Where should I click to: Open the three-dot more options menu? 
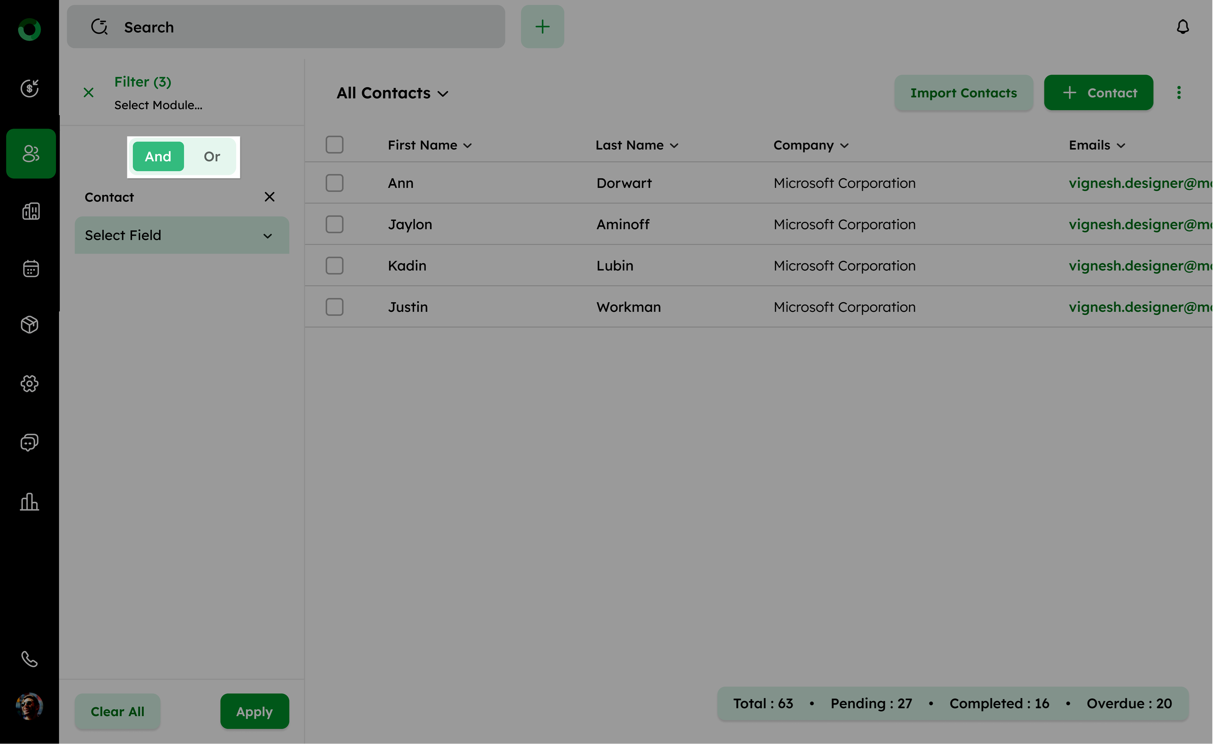tap(1179, 93)
